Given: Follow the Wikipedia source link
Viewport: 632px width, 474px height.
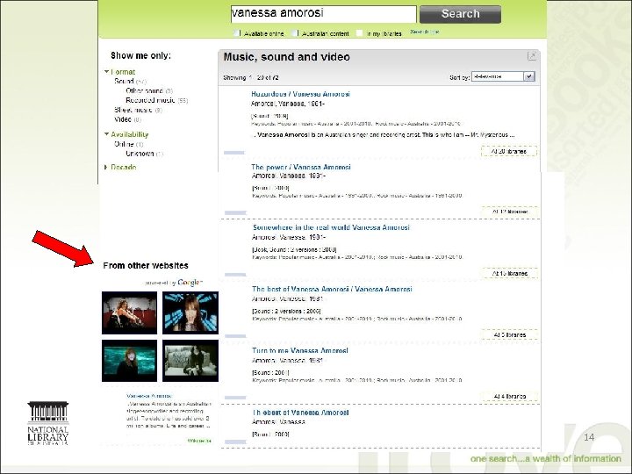Looking at the screenshot, I should [199, 441].
